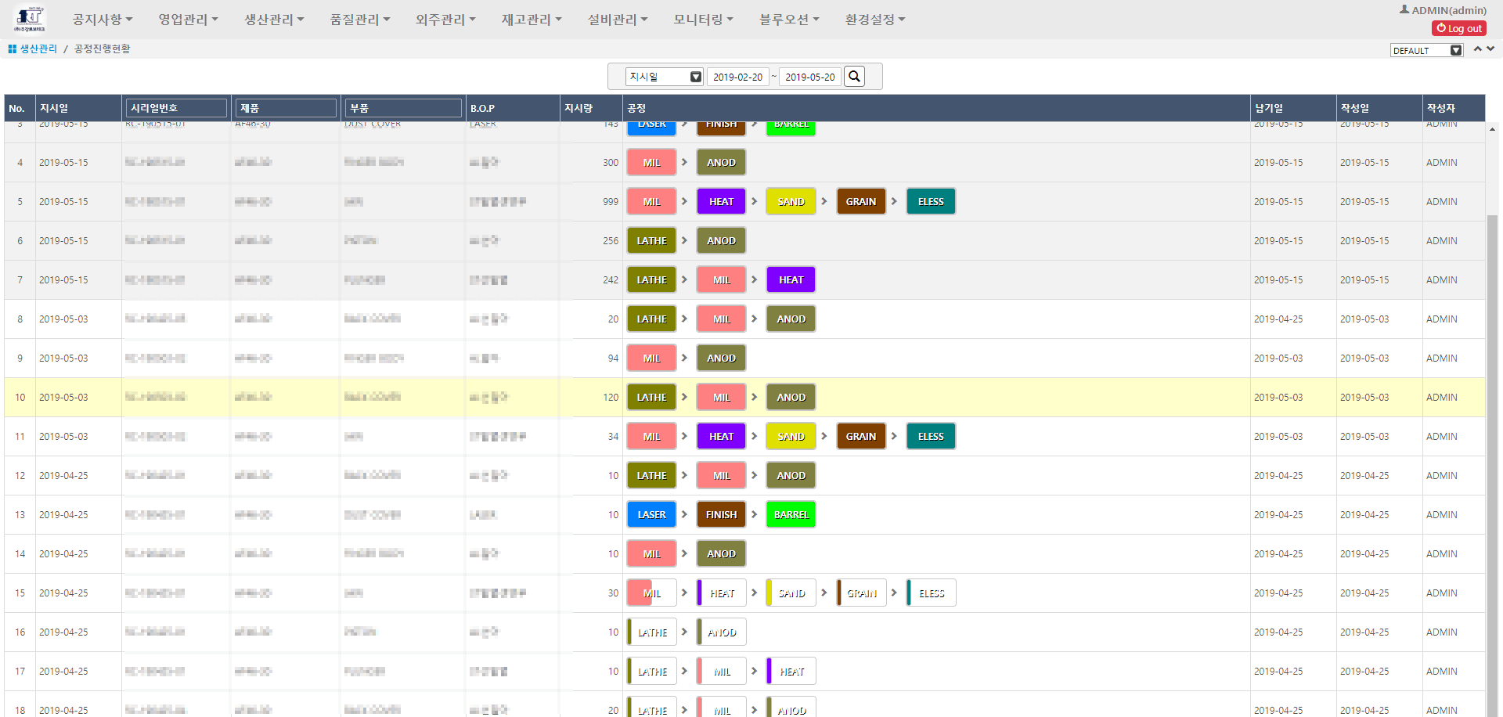Screen dimensions: 1503x717
Task: Click the HEAT process badge in row 5
Action: point(720,201)
